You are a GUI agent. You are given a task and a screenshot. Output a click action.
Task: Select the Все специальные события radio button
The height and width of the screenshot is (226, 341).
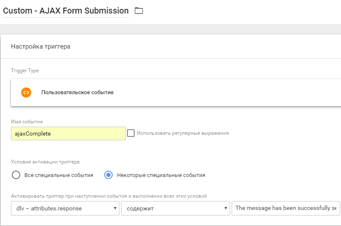click(16, 175)
